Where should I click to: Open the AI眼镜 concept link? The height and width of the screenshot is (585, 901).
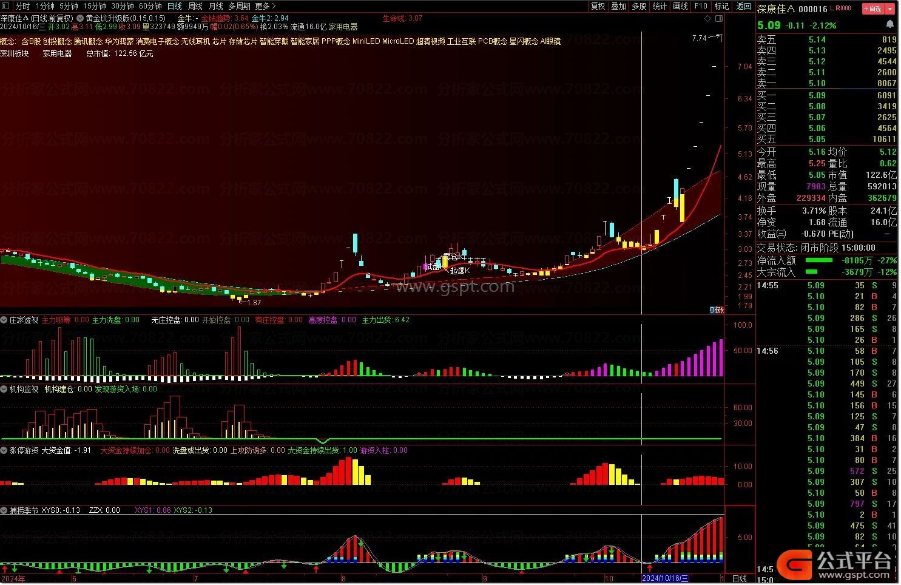[x=550, y=41]
